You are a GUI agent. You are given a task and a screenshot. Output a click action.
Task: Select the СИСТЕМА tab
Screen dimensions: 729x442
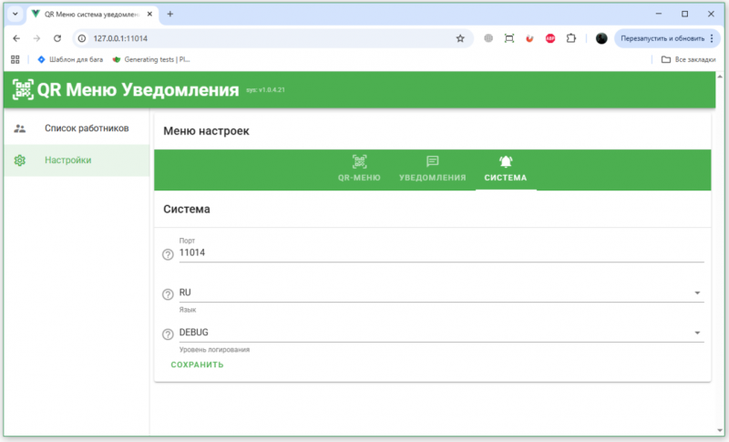(506, 169)
